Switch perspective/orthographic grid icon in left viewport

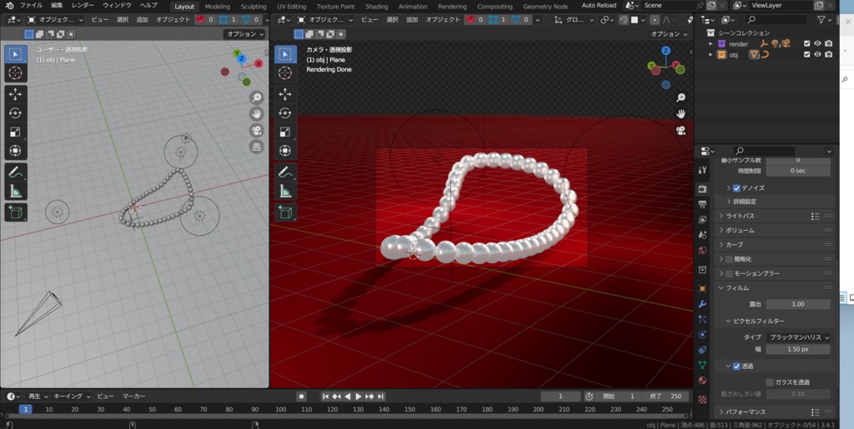[x=257, y=147]
